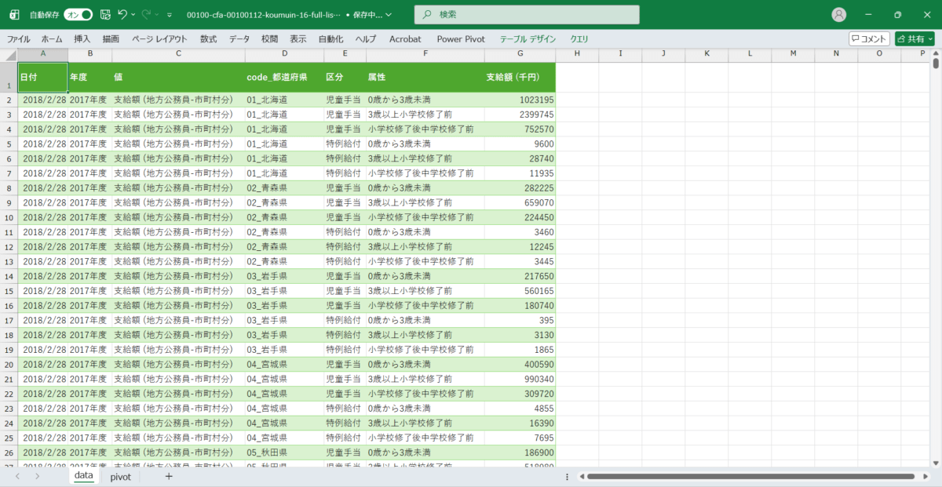Click inside the 検索 search box
The image size is (942, 487).
coord(526,14)
